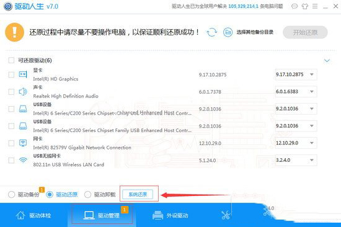This screenshot has height=227, width=341.
Task: Click the USB wireless Wi-Fi icon
Action: (x=23, y=161)
